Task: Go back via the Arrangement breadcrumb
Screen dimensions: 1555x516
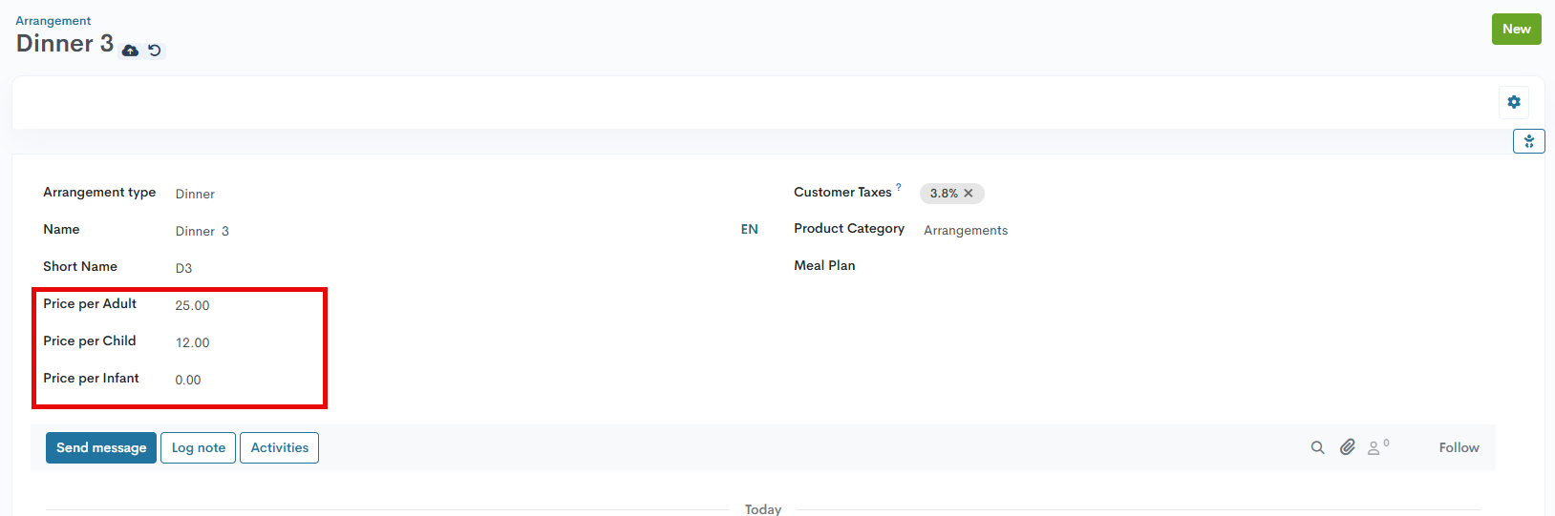Action: click(x=53, y=21)
